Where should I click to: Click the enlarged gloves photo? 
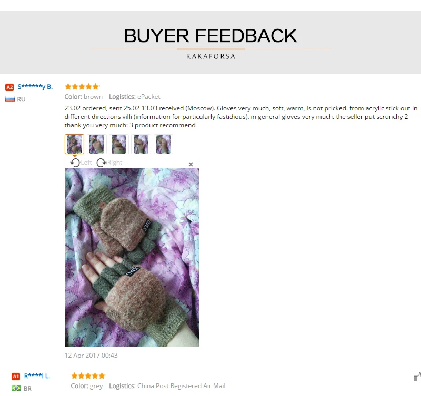coord(132,257)
